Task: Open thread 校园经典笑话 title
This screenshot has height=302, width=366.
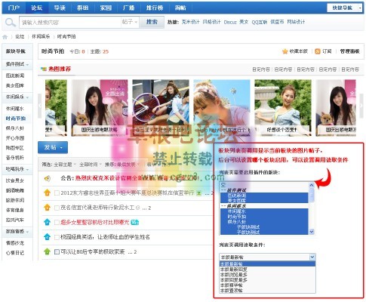Action: coord(105,237)
